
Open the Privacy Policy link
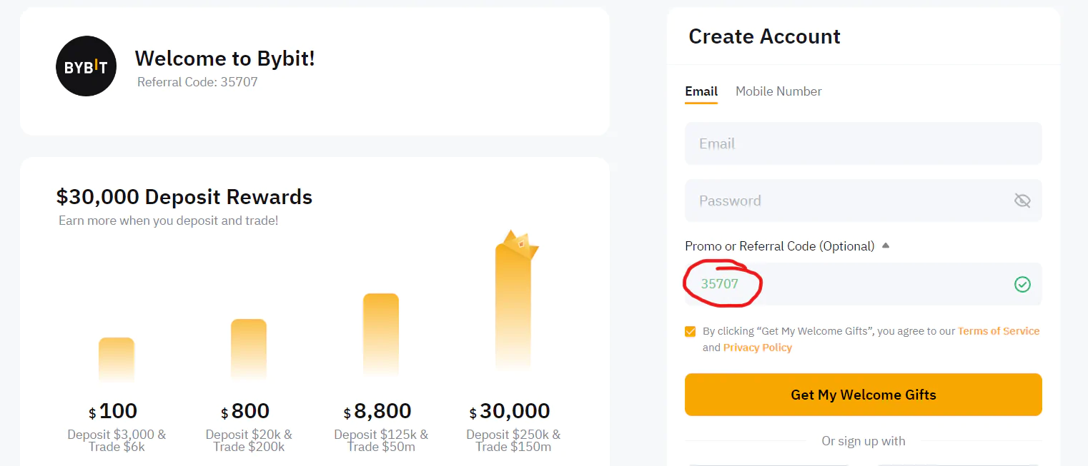pyautogui.click(x=758, y=348)
